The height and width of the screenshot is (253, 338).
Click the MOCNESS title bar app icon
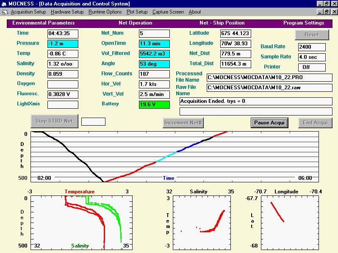pos(4,4)
